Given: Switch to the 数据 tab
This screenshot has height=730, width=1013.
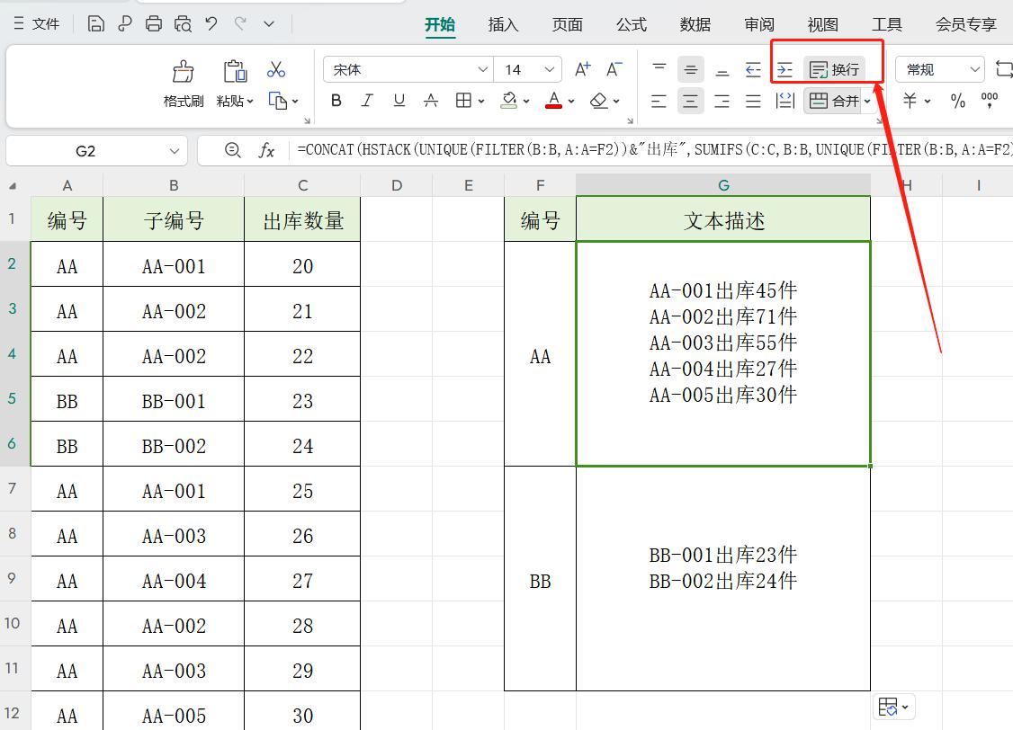Looking at the screenshot, I should 695,24.
